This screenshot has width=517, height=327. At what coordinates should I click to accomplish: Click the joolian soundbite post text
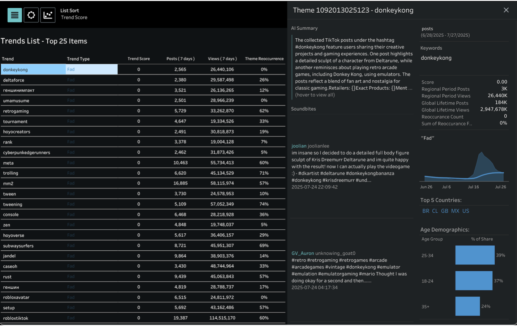pyautogui.click(x=351, y=166)
